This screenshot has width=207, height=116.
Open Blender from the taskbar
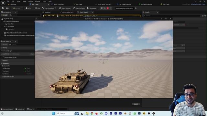click(x=125, y=113)
